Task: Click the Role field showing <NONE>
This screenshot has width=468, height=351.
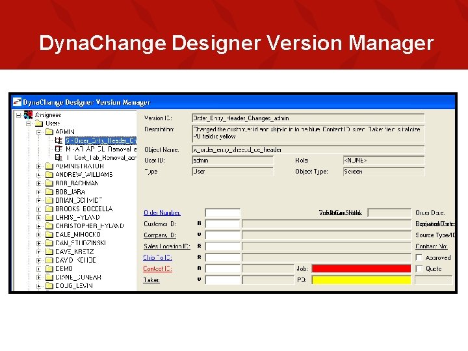Action: 384,161
